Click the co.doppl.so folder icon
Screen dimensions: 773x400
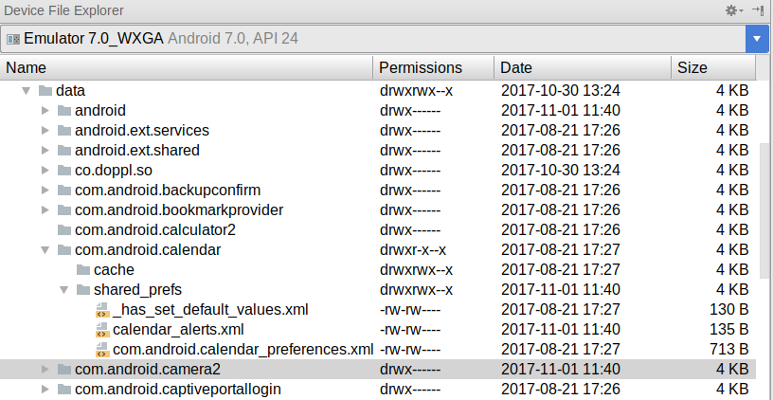click(64, 171)
